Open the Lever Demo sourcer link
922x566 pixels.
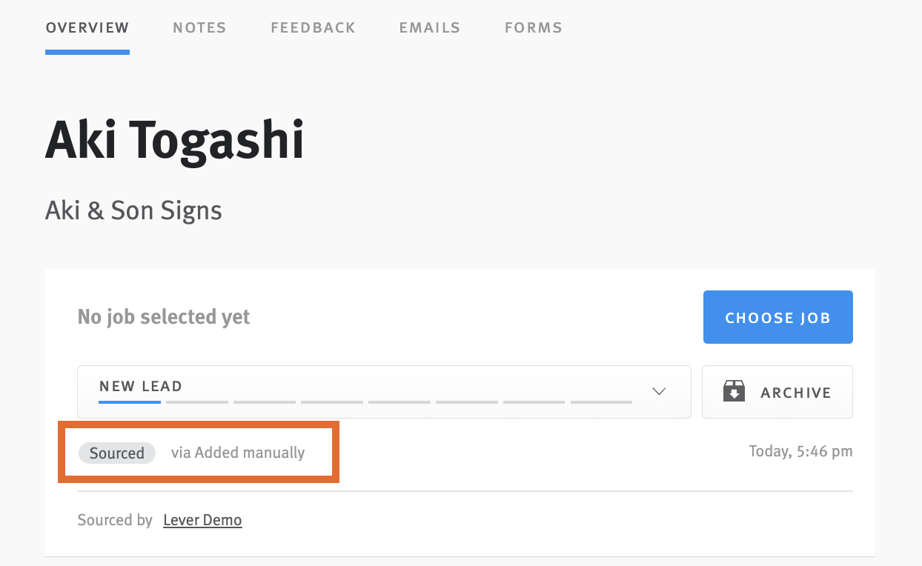click(202, 519)
